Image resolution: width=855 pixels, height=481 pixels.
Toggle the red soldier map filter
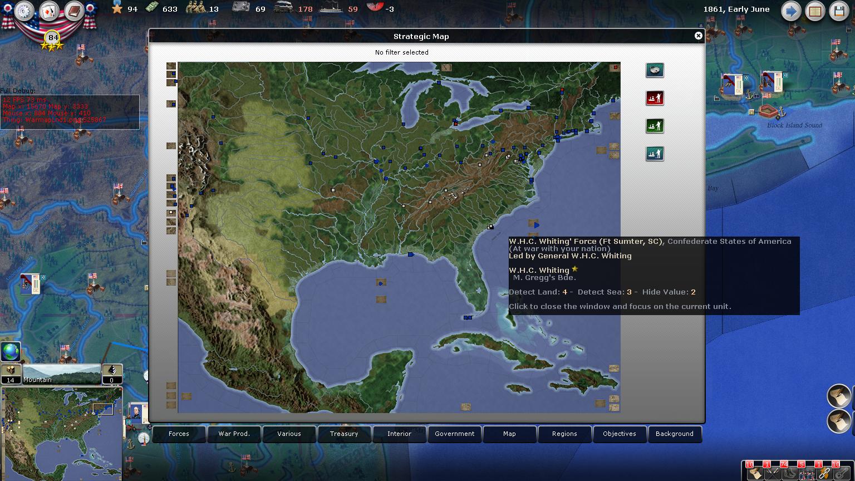pyautogui.click(x=655, y=98)
